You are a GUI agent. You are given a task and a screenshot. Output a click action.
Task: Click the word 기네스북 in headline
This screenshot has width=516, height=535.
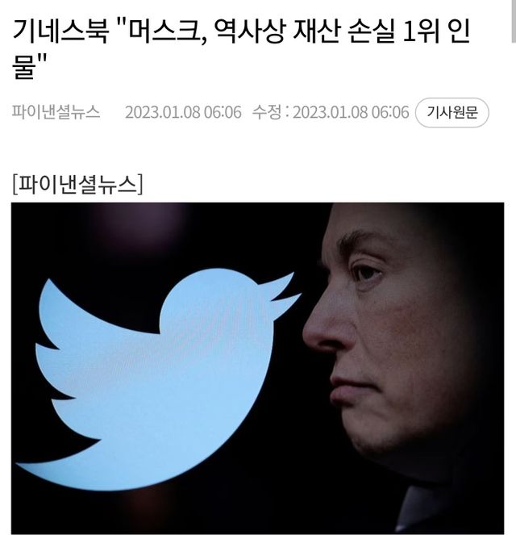[x=60, y=31]
